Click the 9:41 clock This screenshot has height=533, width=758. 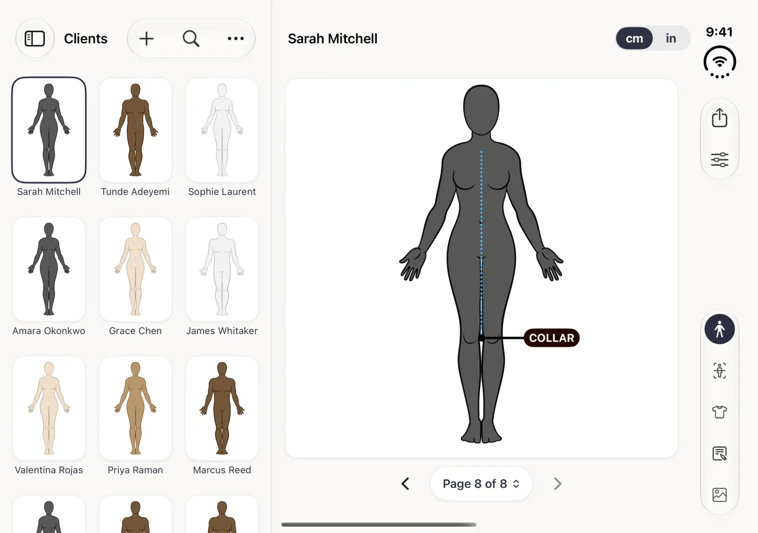click(x=720, y=32)
